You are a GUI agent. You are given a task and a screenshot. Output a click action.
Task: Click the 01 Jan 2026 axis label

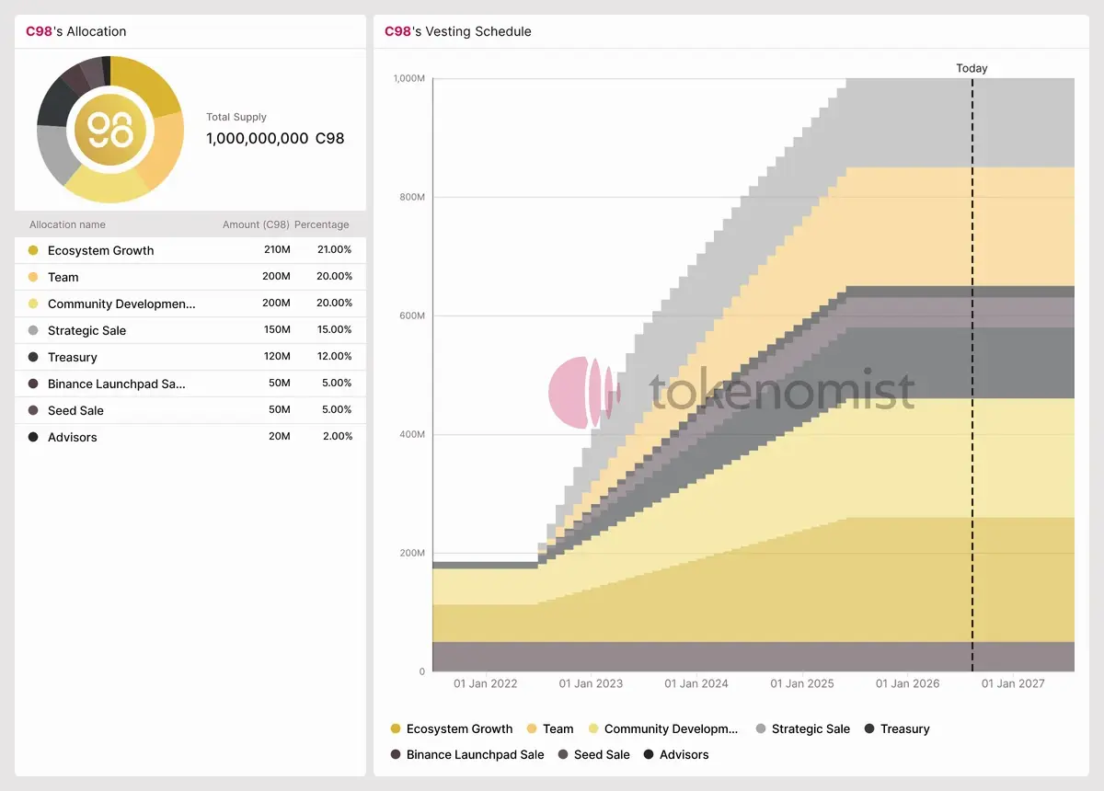pos(907,683)
